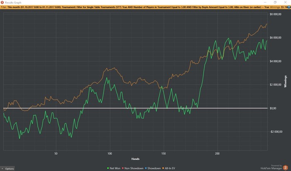
Task: Click the orange filter description bar
Action: click(x=145, y=7)
